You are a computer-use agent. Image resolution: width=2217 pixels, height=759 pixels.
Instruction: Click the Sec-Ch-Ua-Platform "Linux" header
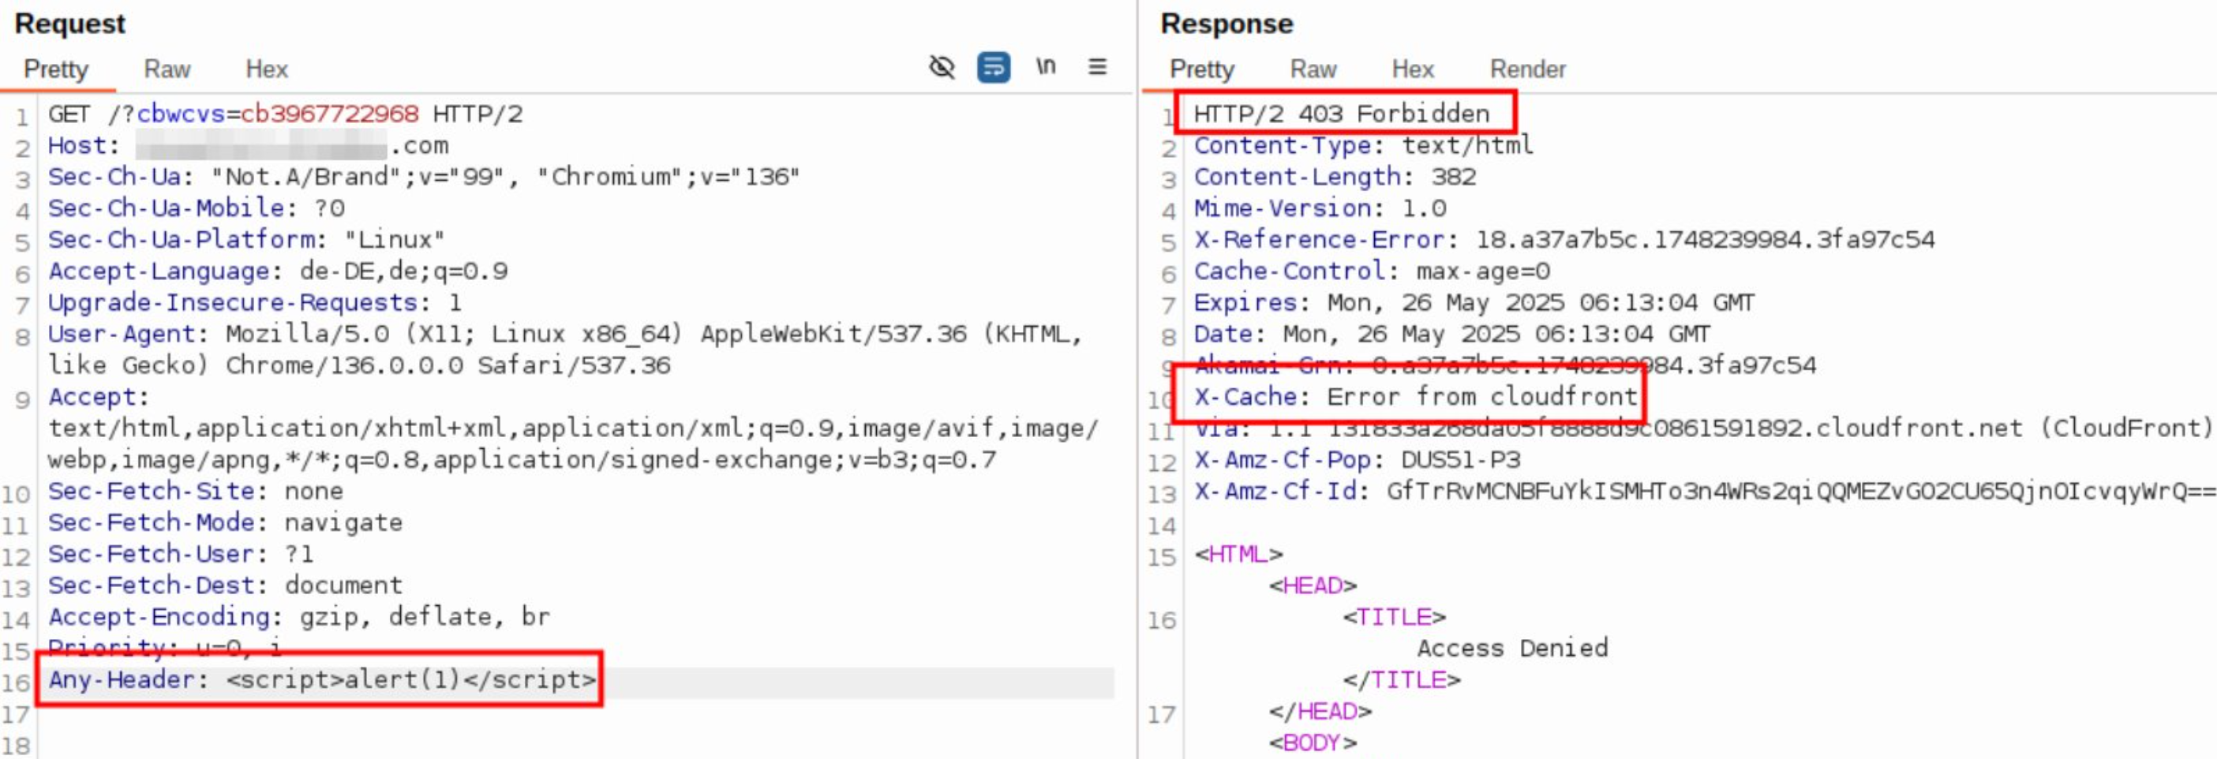[x=246, y=239]
